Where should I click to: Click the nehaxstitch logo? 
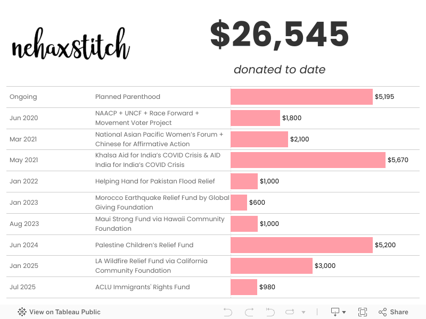pyautogui.click(x=70, y=45)
